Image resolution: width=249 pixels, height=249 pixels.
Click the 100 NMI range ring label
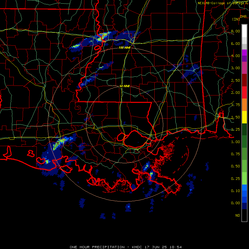click(x=124, y=48)
